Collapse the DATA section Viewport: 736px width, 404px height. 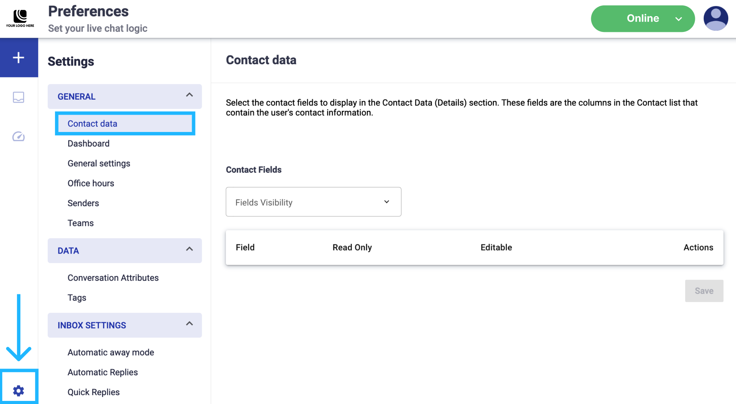[189, 250]
